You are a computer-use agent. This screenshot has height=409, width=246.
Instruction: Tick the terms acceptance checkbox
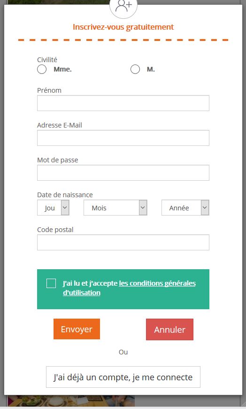click(51, 283)
